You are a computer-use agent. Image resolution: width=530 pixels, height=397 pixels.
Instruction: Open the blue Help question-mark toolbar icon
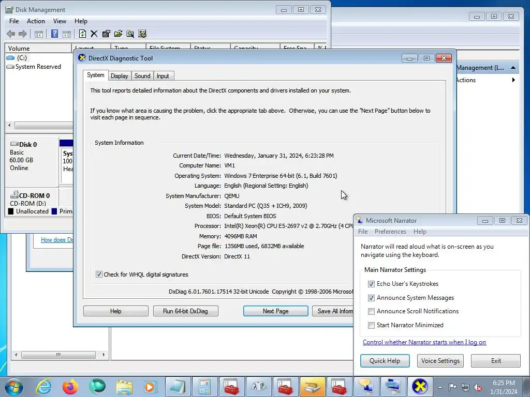tap(54, 34)
